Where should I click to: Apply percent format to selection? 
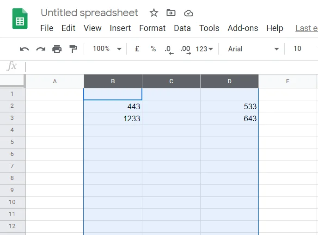click(x=153, y=49)
